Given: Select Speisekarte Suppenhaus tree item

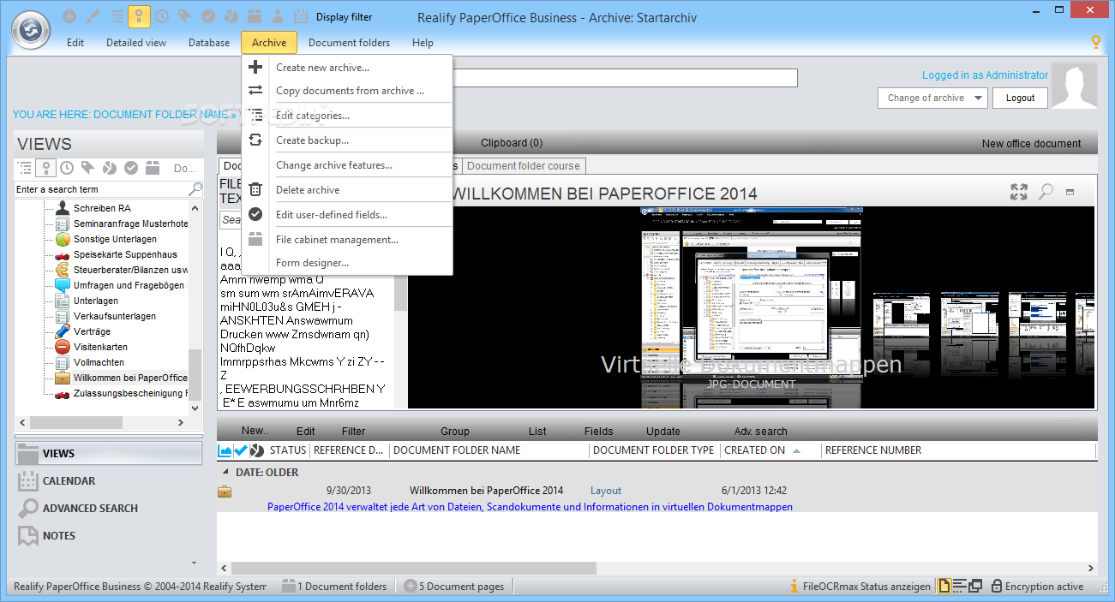Looking at the screenshot, I should pos(125,254).
